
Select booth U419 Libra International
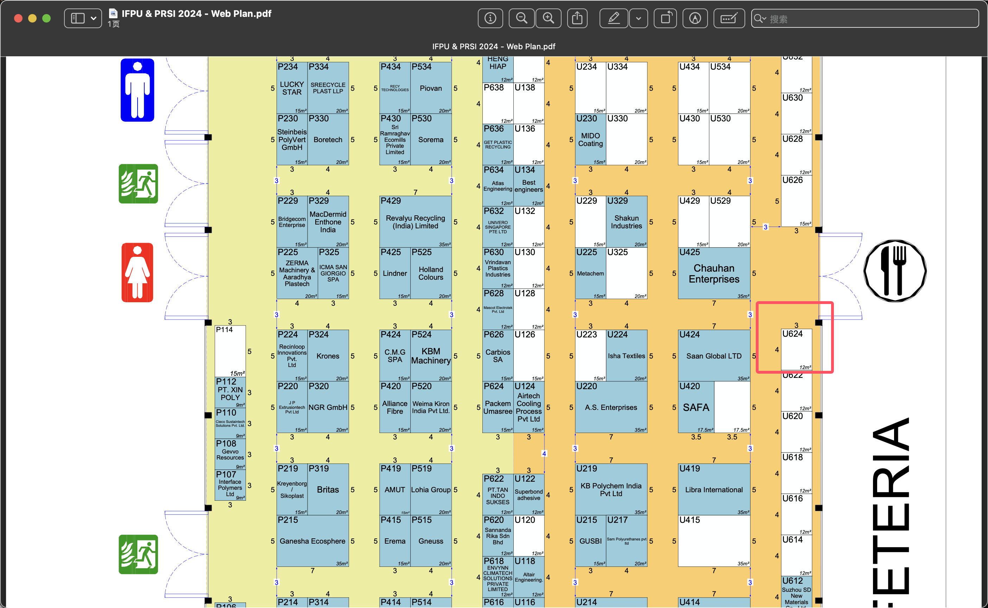[714, 489]
